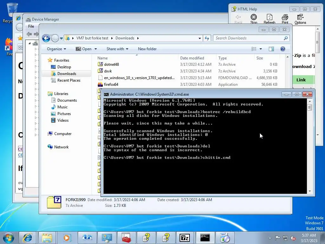Open the Documents library
The height and width of the screenshot is (244, 325).
[x=67, y=100]
